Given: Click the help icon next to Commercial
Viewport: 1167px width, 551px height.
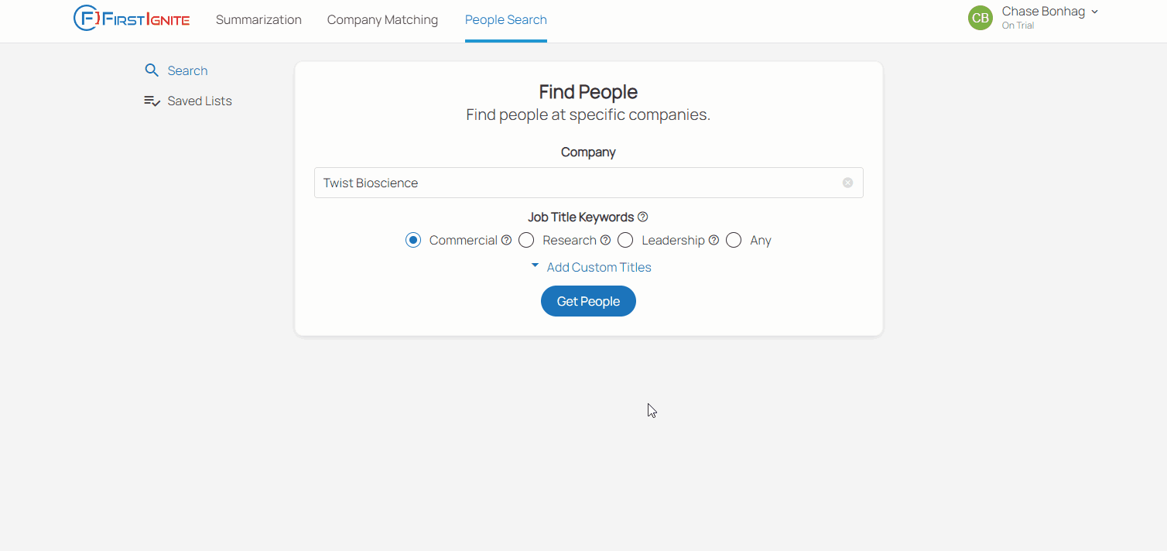Looking at the screenshot, I should tap(506, 240).
